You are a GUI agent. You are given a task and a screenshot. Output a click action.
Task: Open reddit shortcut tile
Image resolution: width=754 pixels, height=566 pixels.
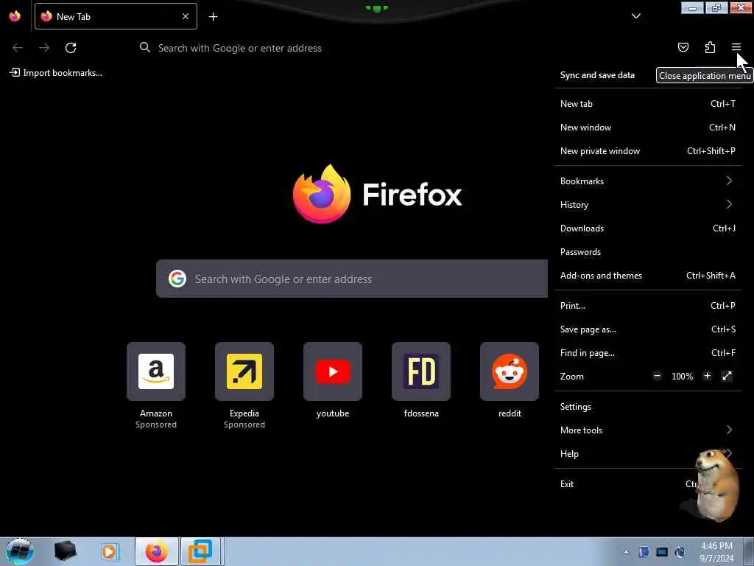click(510, 380)
